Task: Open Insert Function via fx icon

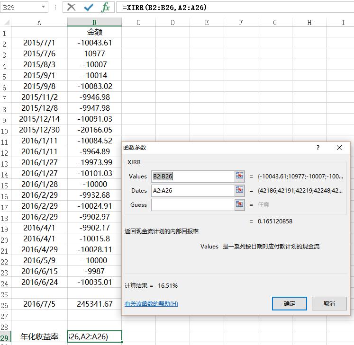Action: pyautogui.click(x=105, y=7)
